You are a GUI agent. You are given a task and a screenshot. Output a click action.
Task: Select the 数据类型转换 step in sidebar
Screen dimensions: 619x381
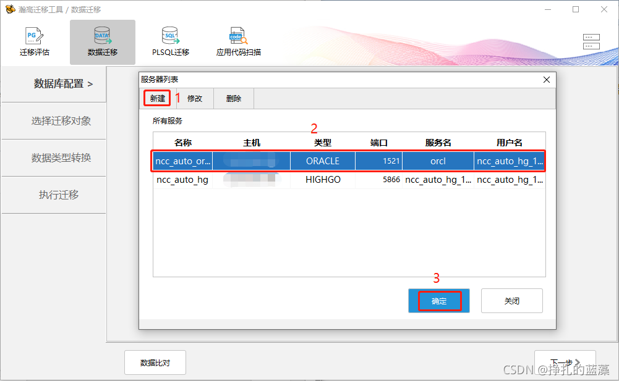coord(54,157)
